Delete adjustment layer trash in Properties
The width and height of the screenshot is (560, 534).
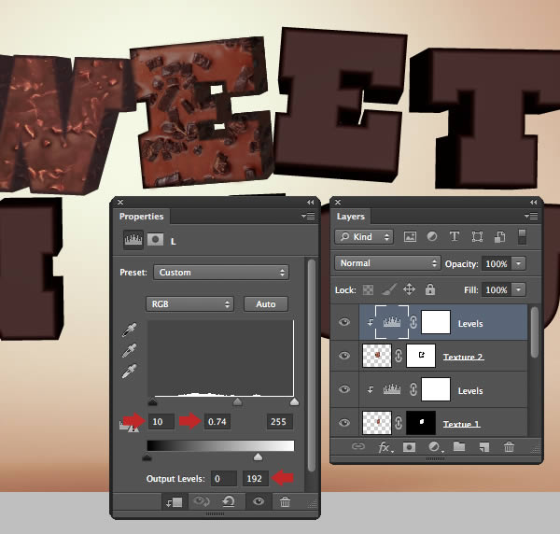click(285, 502)
